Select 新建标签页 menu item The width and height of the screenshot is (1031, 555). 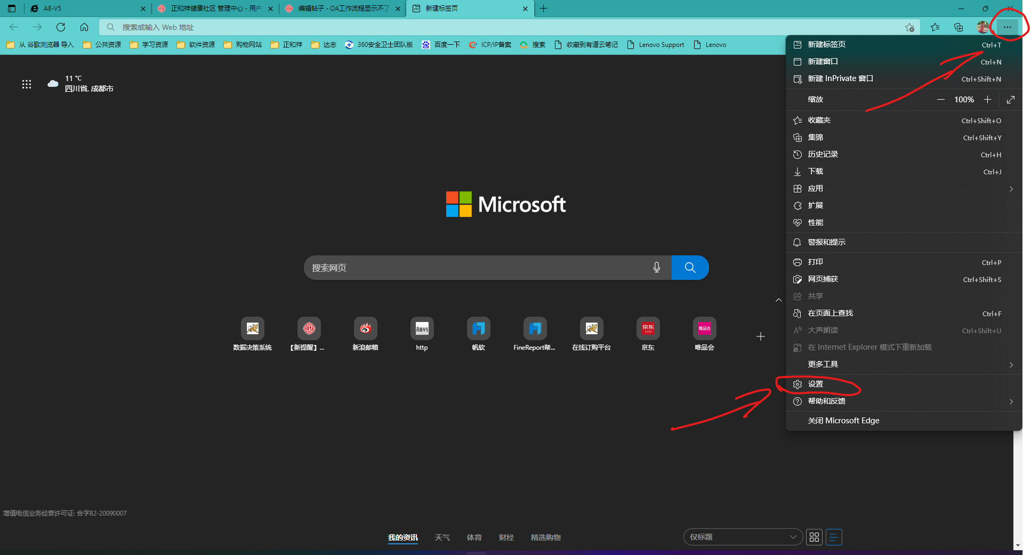pos(904,45)
